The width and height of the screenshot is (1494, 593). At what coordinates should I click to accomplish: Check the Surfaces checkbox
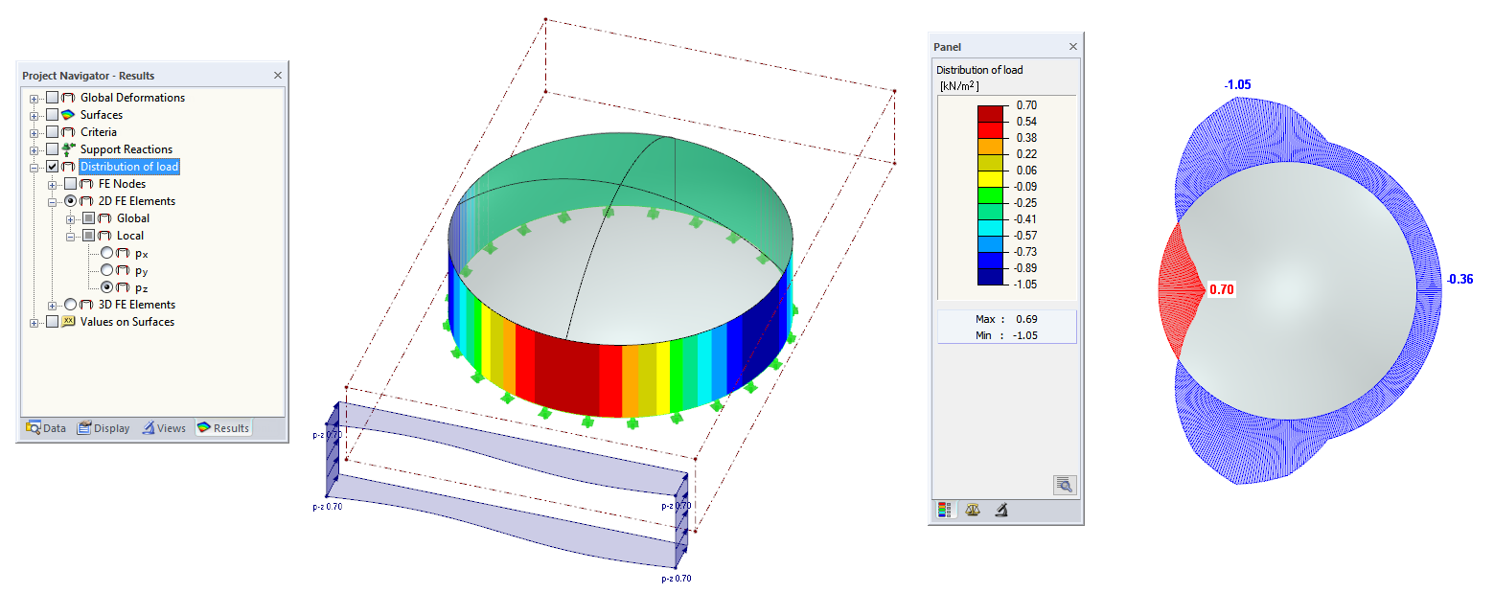pos(51,114)
